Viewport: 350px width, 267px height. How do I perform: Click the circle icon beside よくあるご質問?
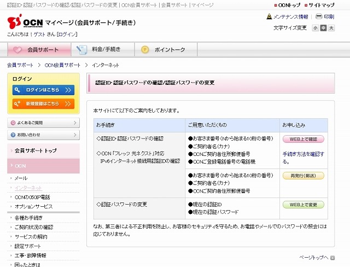[13, 123]
